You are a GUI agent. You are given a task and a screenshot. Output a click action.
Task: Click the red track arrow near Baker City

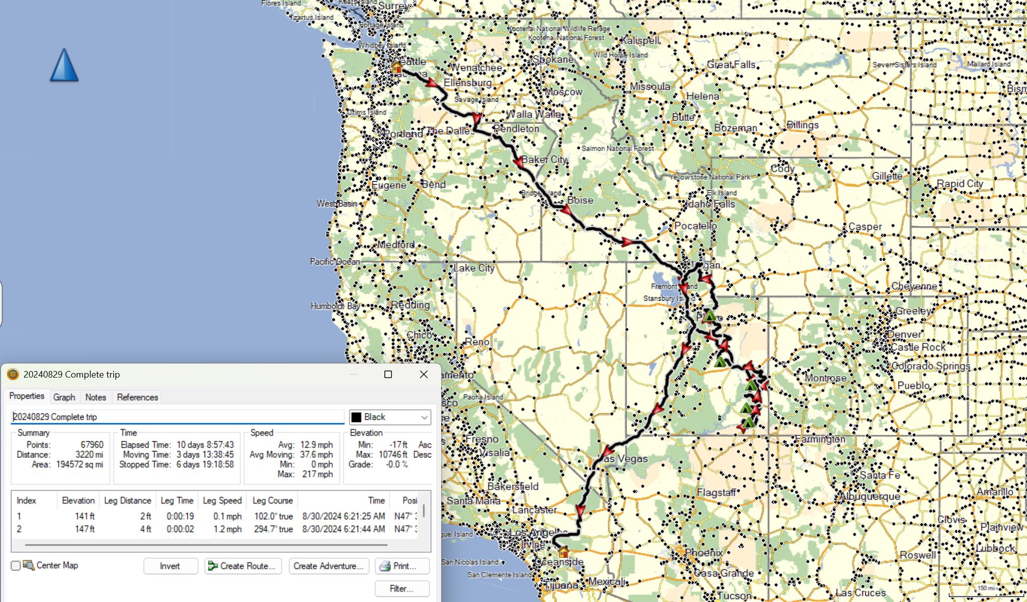click(519, 163)
